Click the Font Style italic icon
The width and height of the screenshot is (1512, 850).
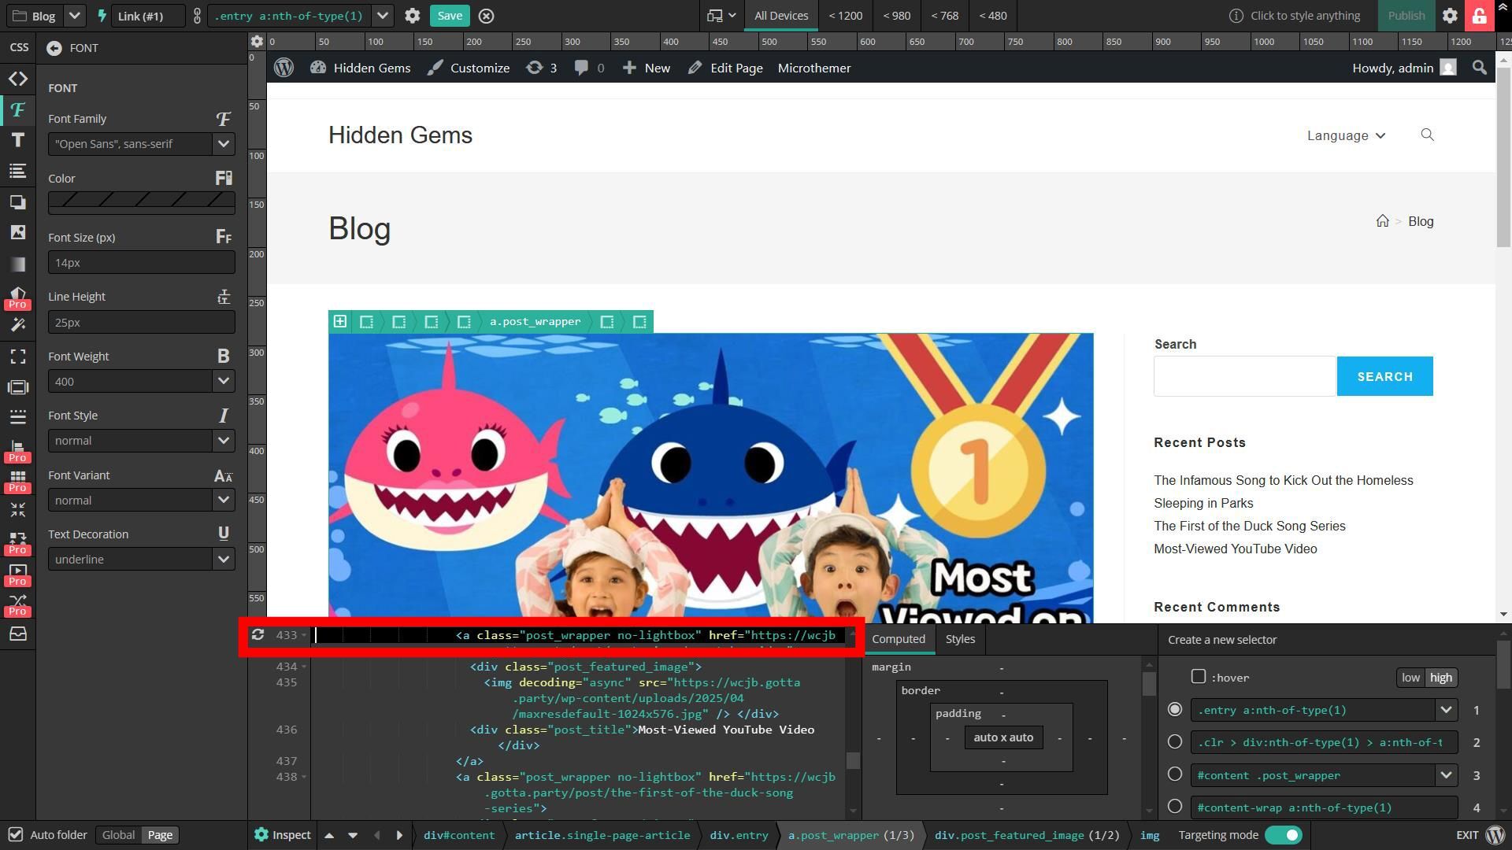224,416
